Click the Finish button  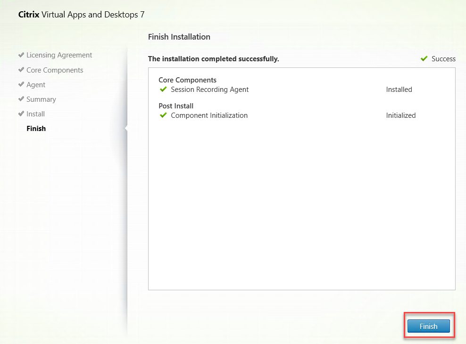tap(429, 326)
